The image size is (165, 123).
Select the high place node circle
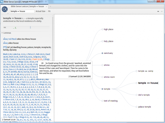[x=102, y=29]
